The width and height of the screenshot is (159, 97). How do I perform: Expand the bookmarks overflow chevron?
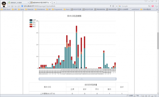pyautogui.click(x=157, y=9)
